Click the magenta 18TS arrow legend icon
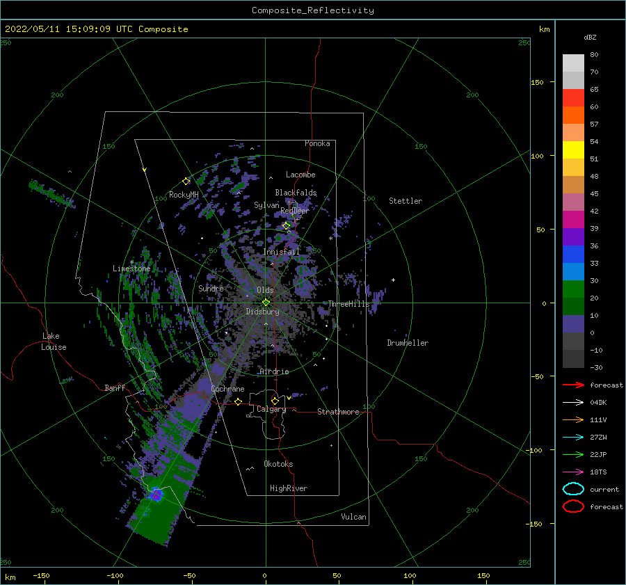Image resolution: width=626 pixels, height=585 pixels. coord(573,472)
